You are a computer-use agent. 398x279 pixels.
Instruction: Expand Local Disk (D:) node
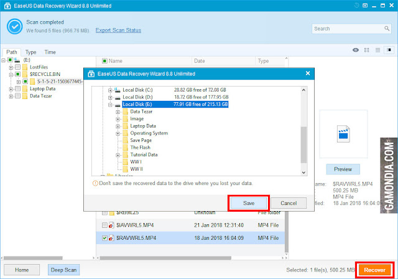pos(110,98)
